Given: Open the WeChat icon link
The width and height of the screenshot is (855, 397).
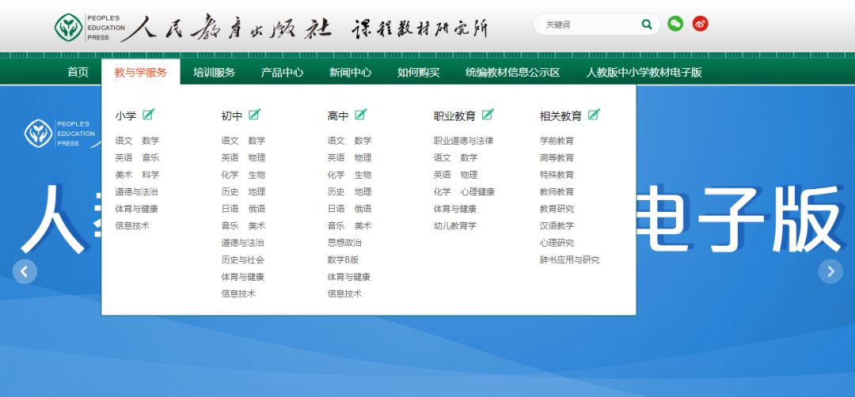Looking at the screenshot, I should pos(675,24).
